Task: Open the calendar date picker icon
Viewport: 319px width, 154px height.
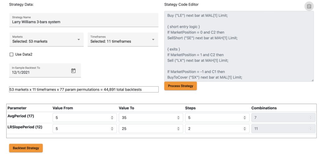Action: point(74,71)
